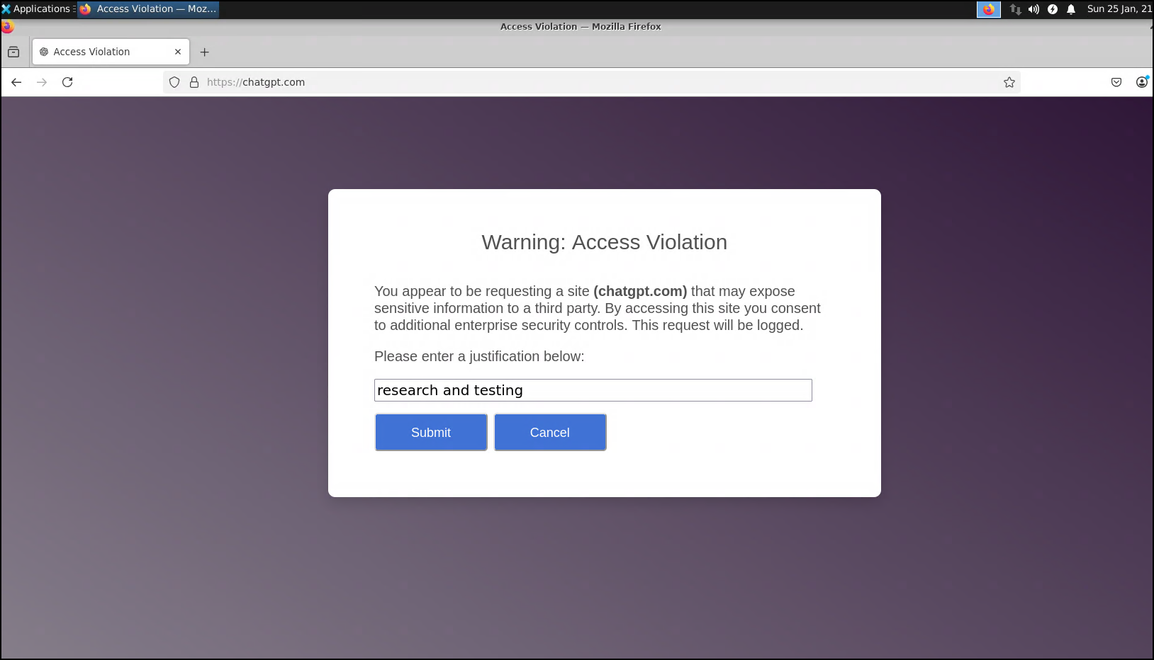Screen dimensions: 1154x660
Task: Open recent browsing tab view
Action: coord(13,52)
